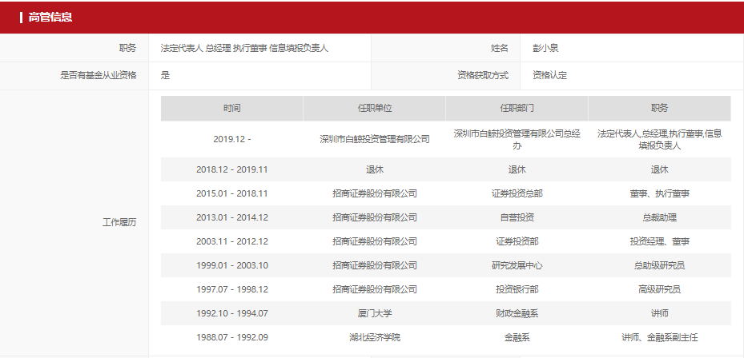Click the 法定代表人,总经理,执行董事,信息填报负责人 table cell

click(660, 139)
